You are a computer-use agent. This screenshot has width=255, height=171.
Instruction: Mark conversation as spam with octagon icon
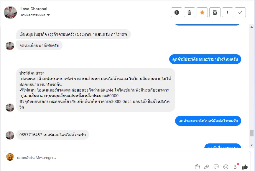pyautogui.click(x=177, y=12)
